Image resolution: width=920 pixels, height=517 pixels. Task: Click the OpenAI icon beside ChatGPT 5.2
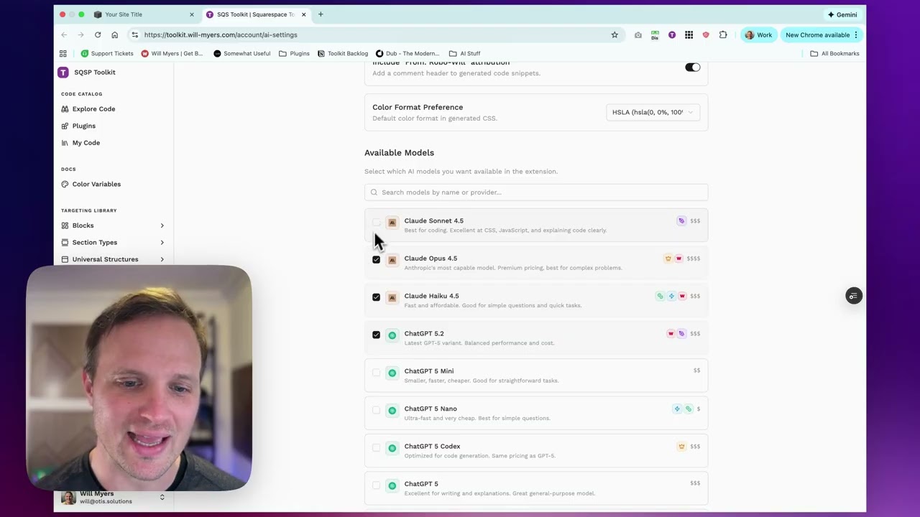click(392, 335)
